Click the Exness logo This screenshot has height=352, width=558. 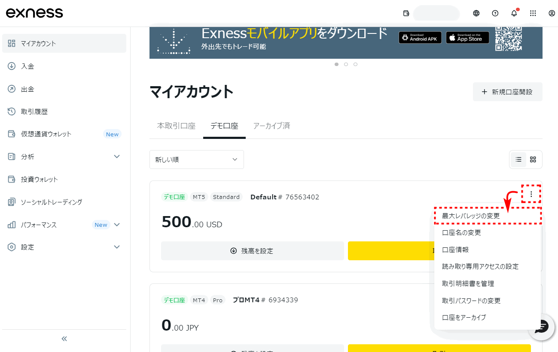[34, 13]
